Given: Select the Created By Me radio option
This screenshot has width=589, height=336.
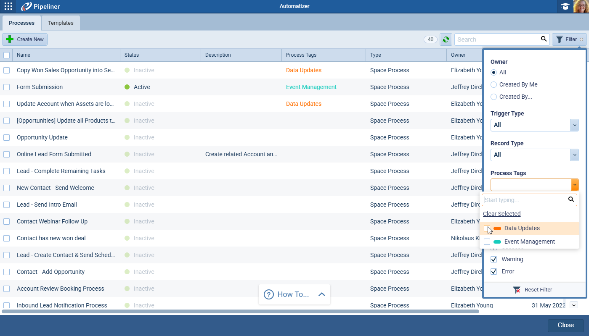Looking at the screenshot, I should click(494, 84).
